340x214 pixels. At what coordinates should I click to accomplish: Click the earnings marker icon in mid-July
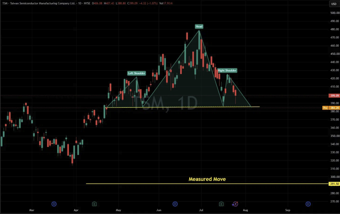pyautogui.click(x=221, y=204)
